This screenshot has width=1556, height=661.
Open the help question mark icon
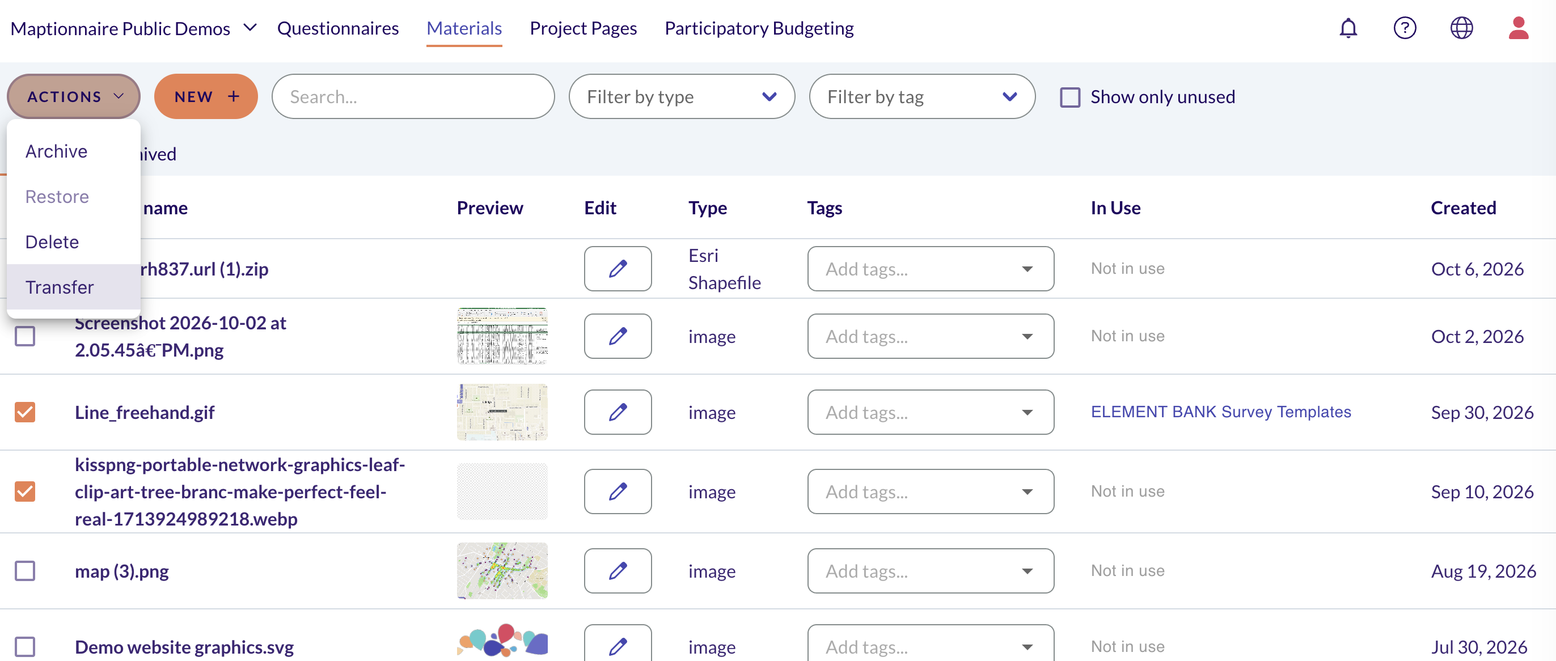pyautogui.click(x=1405, y=28)
